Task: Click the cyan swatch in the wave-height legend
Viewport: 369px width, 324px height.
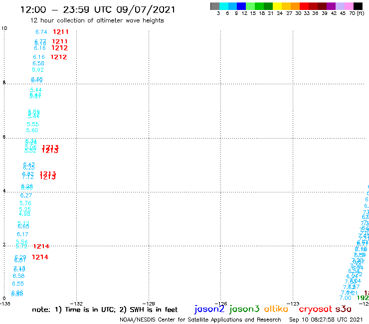Action: pos(223,6)
